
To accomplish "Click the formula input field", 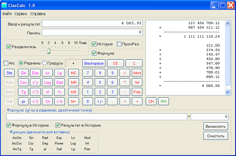I will 97,117.
